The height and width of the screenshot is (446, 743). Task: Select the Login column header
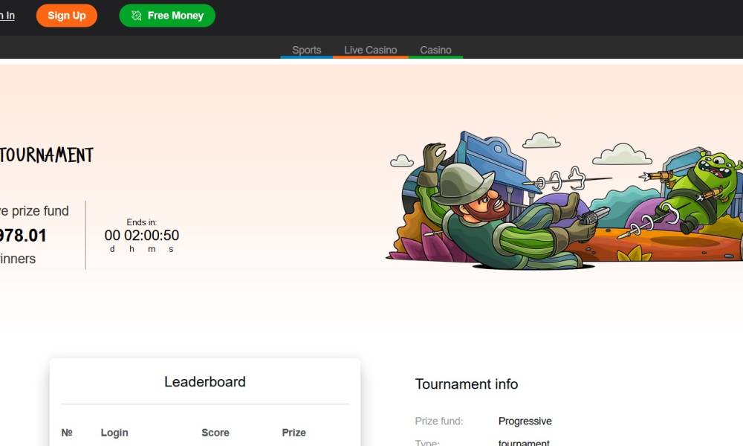click(x=114, y=433)
